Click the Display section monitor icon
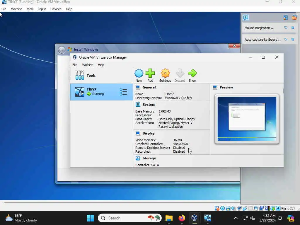Screen dimensions: 300x225 138,133
